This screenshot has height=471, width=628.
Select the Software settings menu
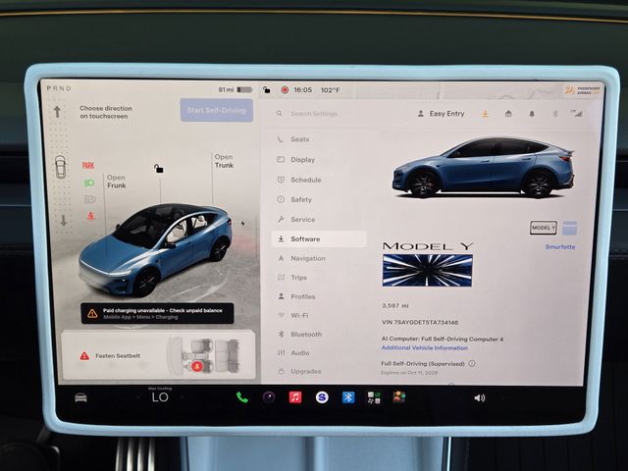click(319, 239)
